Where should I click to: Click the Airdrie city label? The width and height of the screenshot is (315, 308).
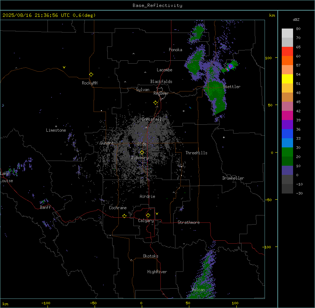pyautogui.click(x=147, y=196)
